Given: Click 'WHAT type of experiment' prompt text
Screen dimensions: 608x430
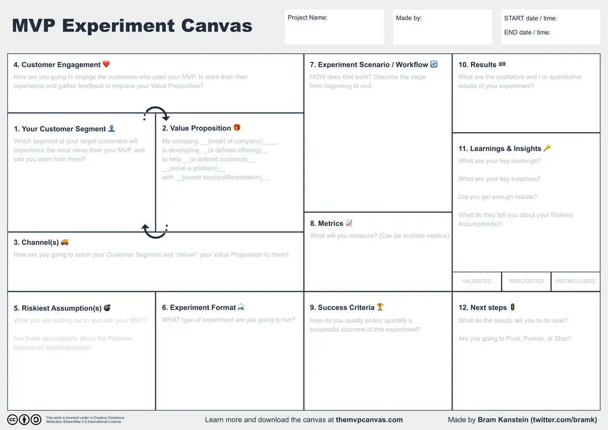Looking at the screenshot, I should pos(228,320).
